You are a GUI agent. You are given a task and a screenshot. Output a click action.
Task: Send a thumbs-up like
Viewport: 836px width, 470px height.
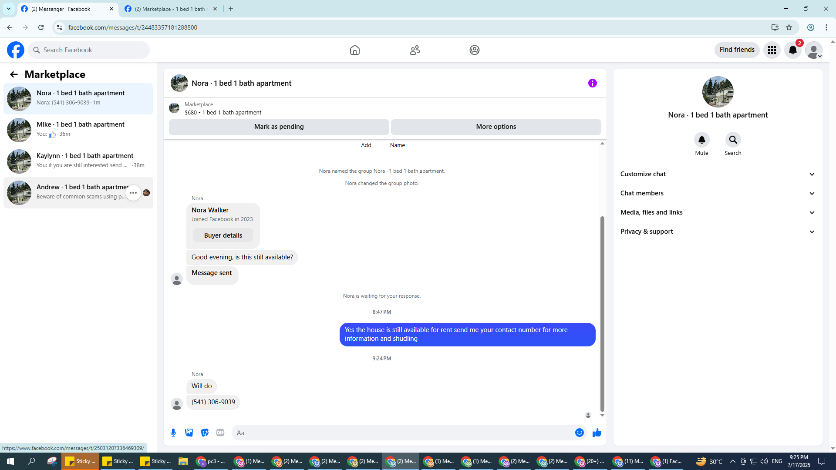(x=597, y=433)
